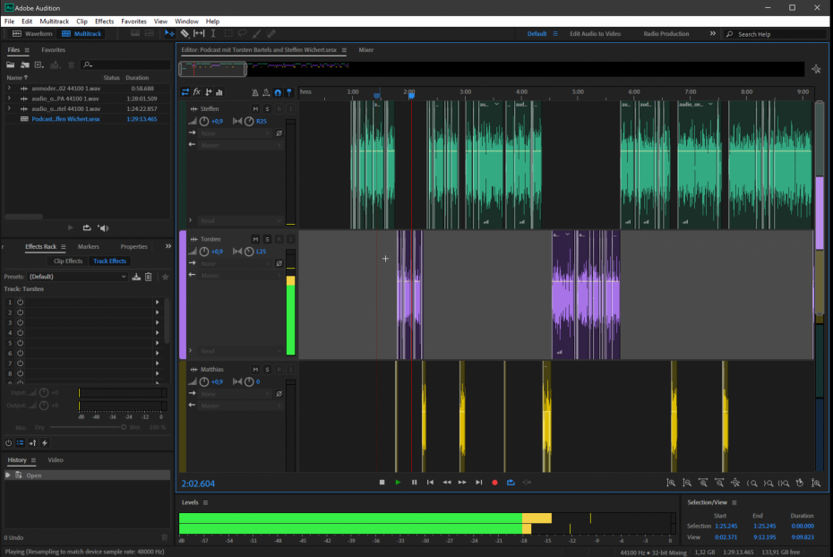Image resolution: width=833 pixels, height=557 pixels.
Task: Solo the Steffen track
Action: tap(267, 107)
